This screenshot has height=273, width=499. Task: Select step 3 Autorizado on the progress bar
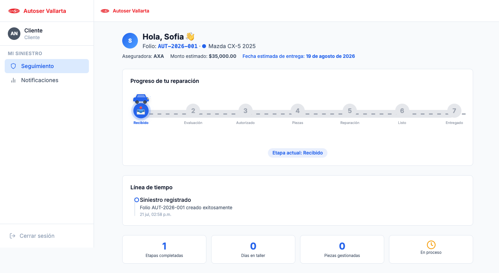coord(246,111)
